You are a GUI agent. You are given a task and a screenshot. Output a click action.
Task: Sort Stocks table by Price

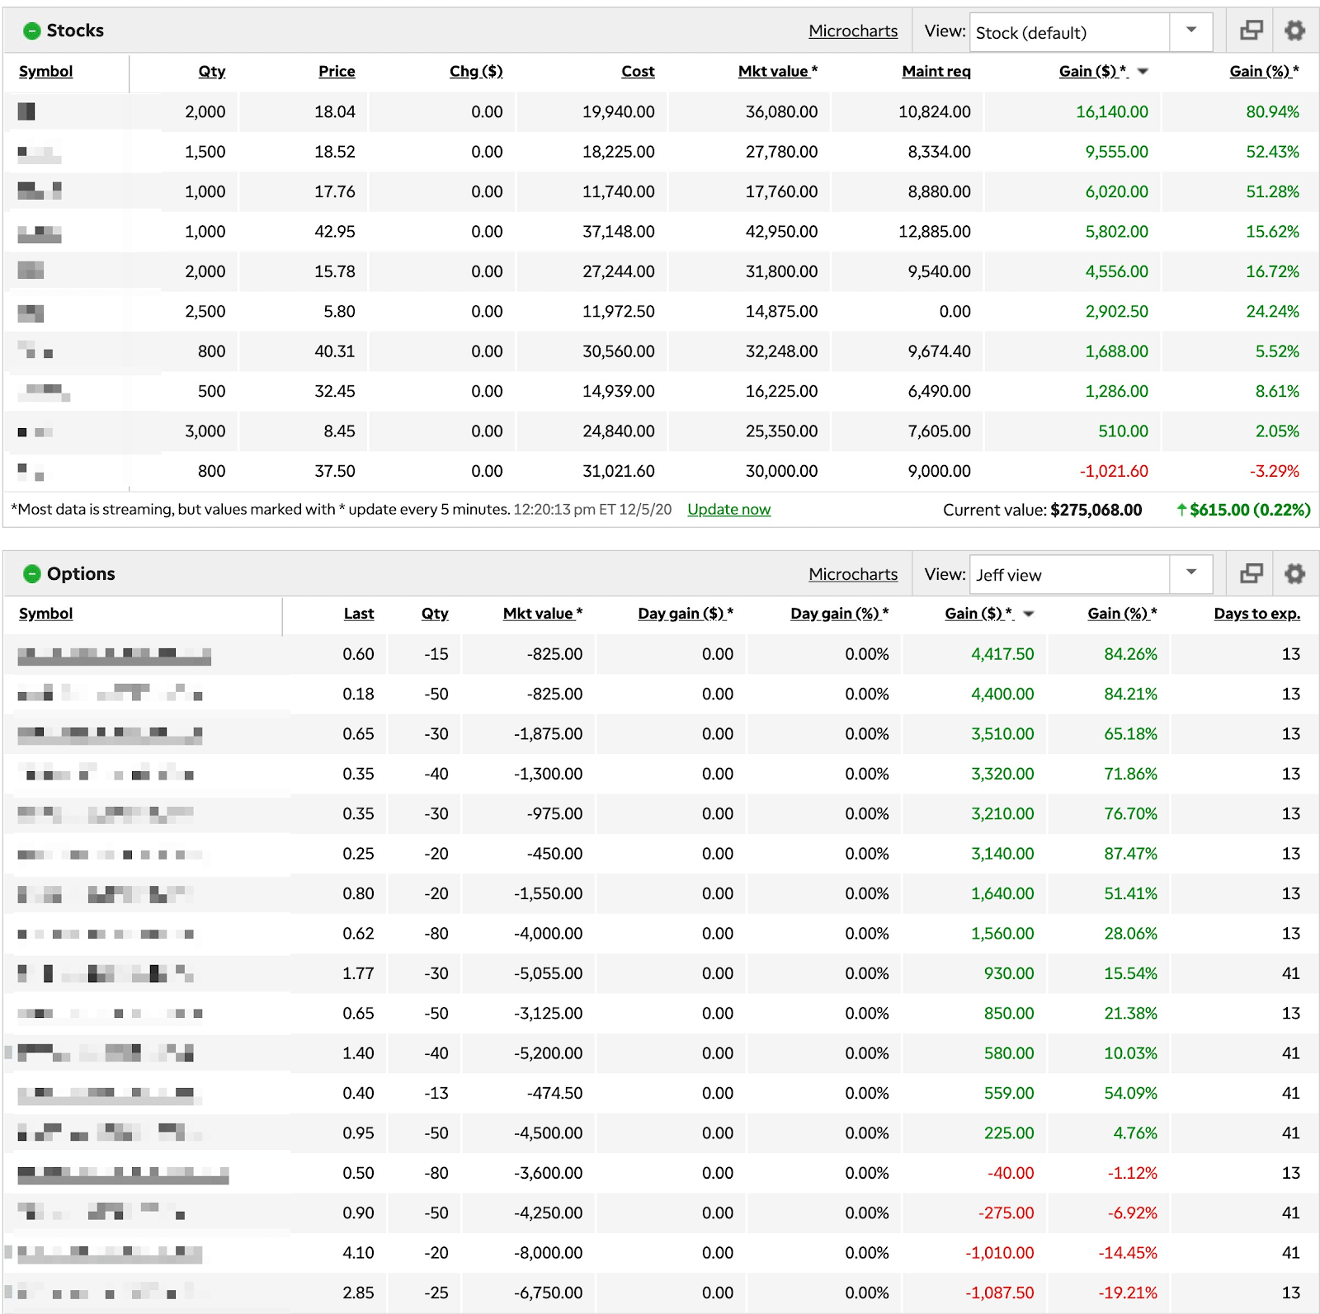(x=337, y=72)
